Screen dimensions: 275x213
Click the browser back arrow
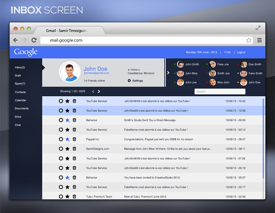(16, 40)
